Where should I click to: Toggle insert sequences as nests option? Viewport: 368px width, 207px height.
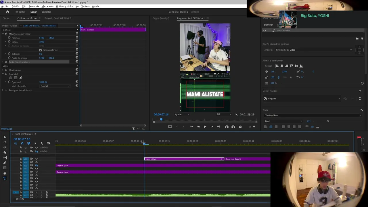[x=16, y=143]
